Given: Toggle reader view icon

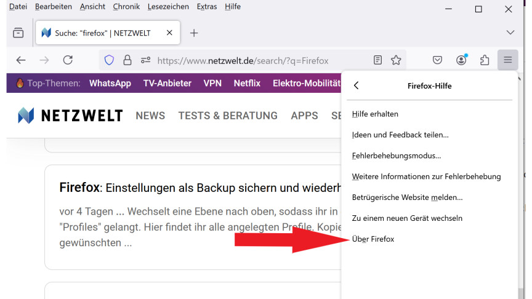Looking at the screenshot, I should click(x=377, y=60).
